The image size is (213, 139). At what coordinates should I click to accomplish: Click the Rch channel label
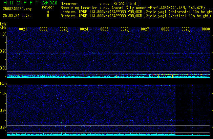pyautogui.click(x=3, y=83)
